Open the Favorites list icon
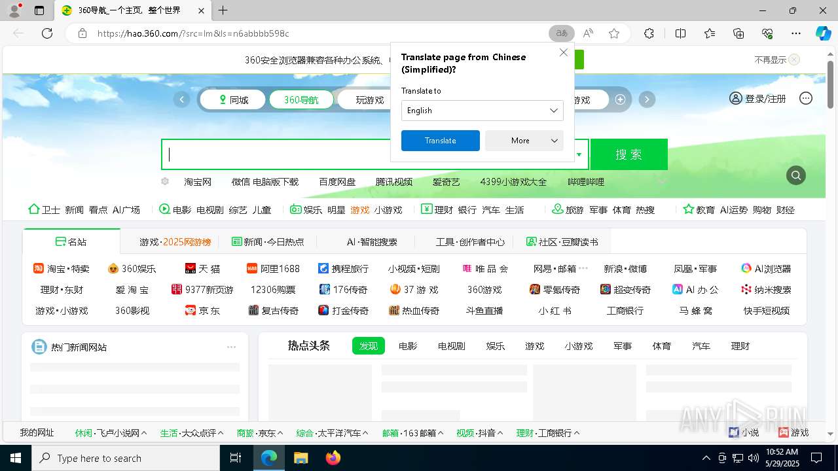Screen dimensions: 838x471 pos(710,33)
